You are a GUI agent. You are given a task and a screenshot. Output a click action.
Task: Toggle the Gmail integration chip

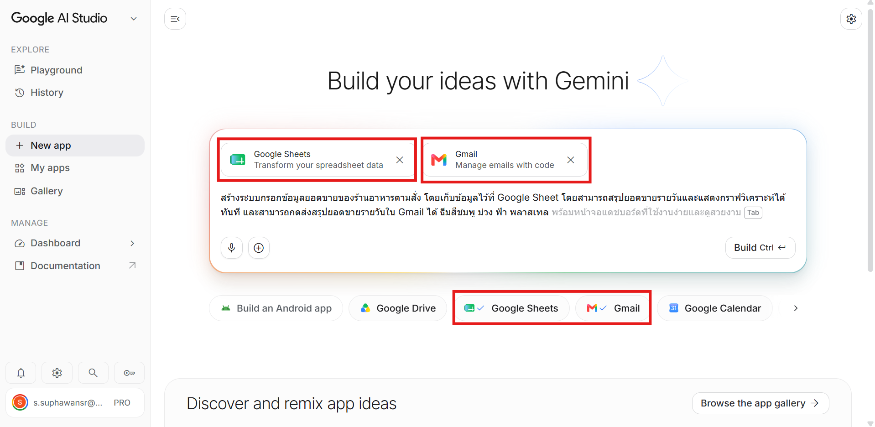click(613, 308)
